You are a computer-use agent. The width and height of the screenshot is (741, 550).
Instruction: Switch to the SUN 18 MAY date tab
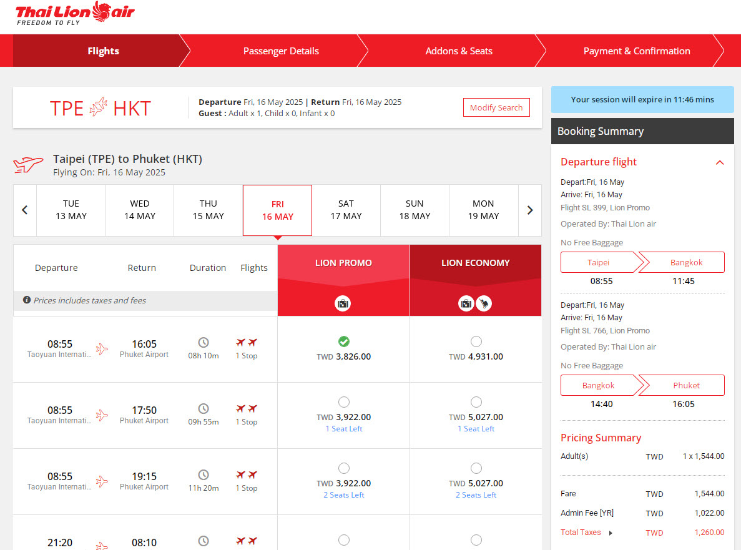point(415,210)
